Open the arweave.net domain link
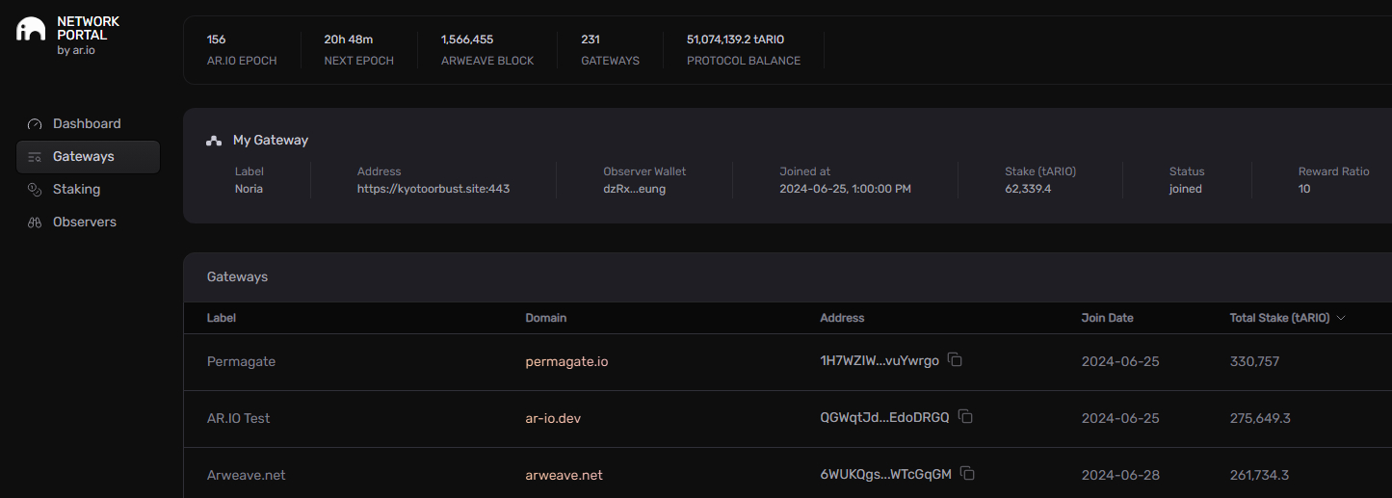This screenshot has height=498, width=1392. click(564, 476)
